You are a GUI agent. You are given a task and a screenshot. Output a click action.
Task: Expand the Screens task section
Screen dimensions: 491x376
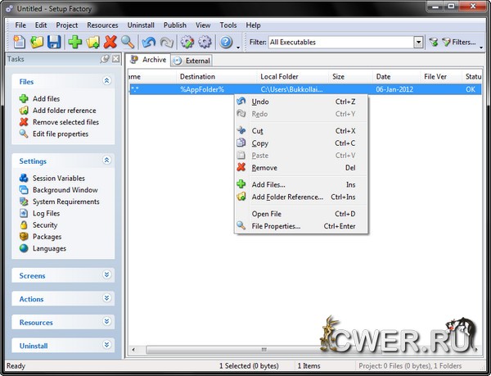tap(106, 275)
